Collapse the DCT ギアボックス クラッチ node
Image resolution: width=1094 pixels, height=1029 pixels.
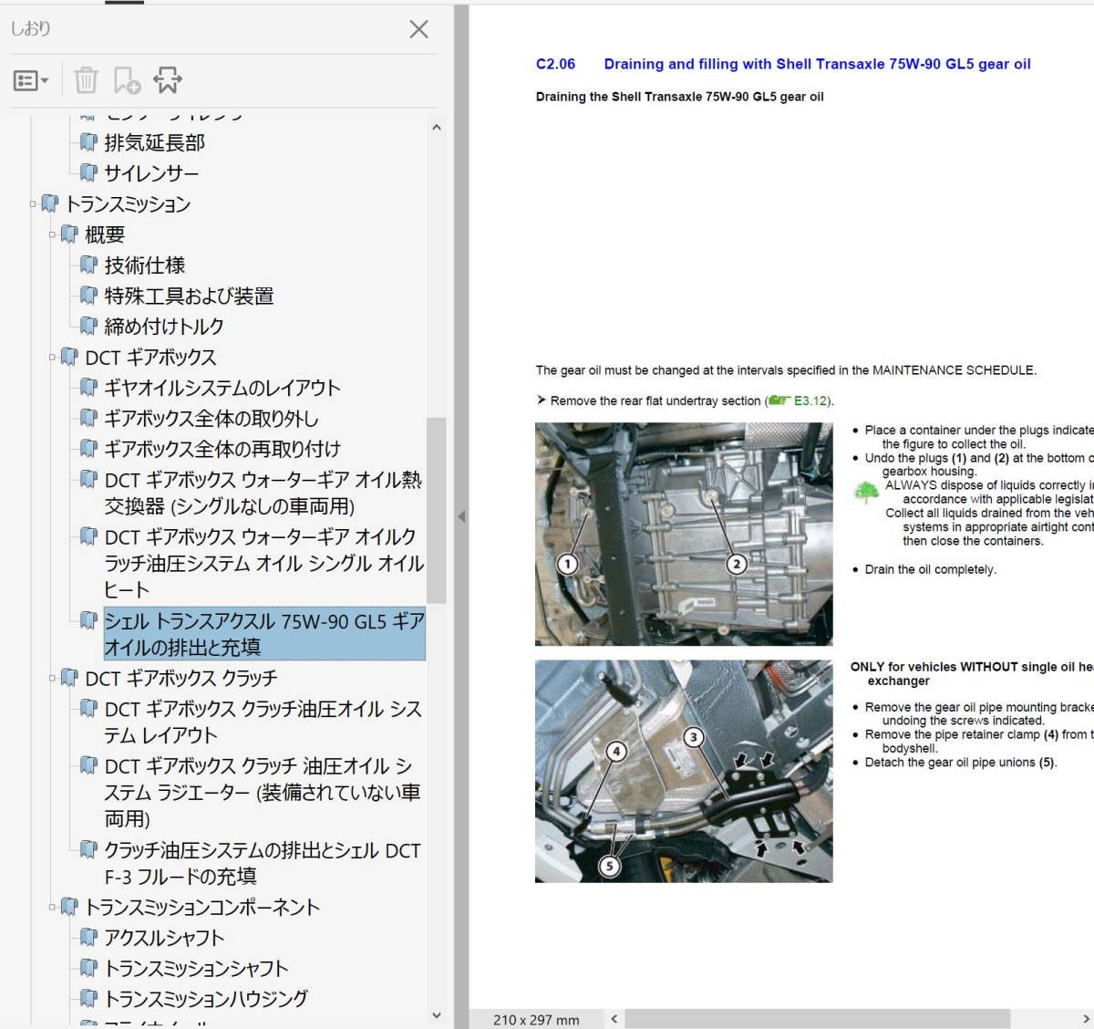pyautogui.click(x=53, y=679)
